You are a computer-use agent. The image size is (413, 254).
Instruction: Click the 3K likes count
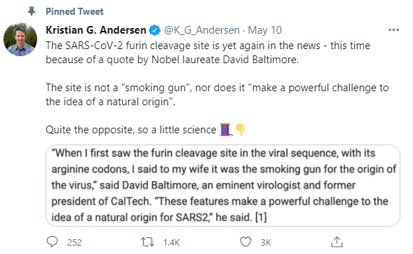click(266, 242)
